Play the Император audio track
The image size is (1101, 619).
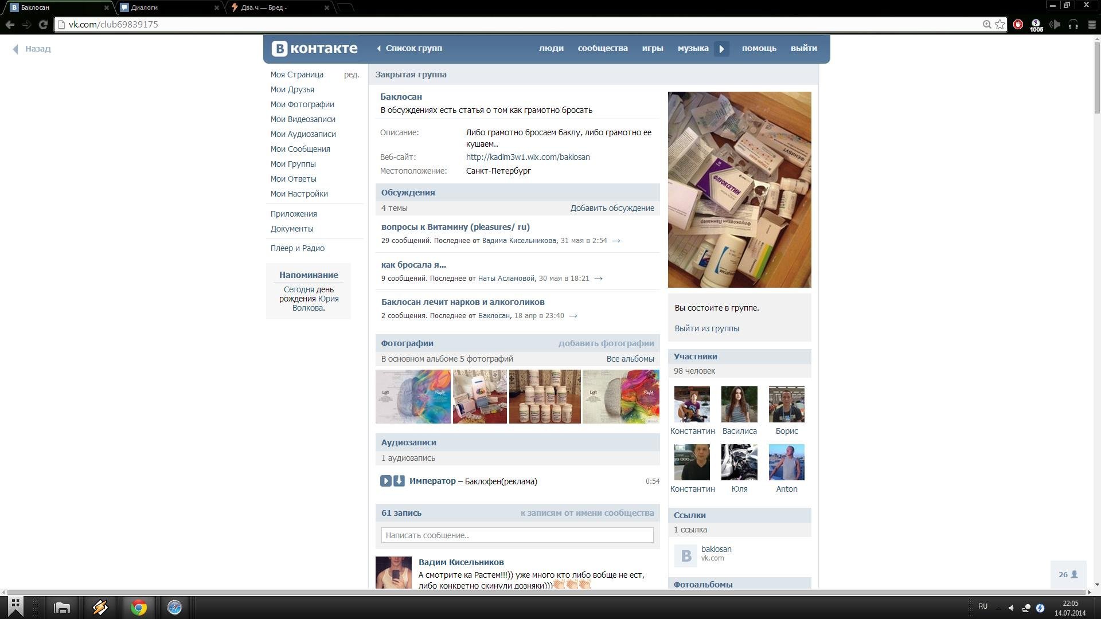[385, 481]
